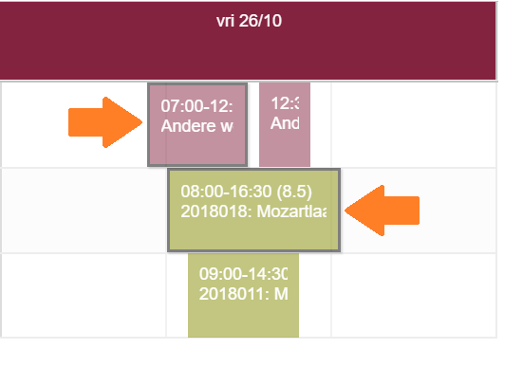Viewport: 523px width, 367px height.
Task: Click the empty top-row cell right of the pink blocks
Action: point(414,124)
